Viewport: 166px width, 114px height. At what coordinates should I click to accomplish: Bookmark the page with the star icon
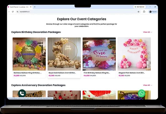[x=139, y=12]
